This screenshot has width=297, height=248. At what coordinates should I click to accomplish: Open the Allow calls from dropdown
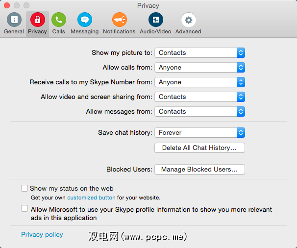(x=199, y=67)
